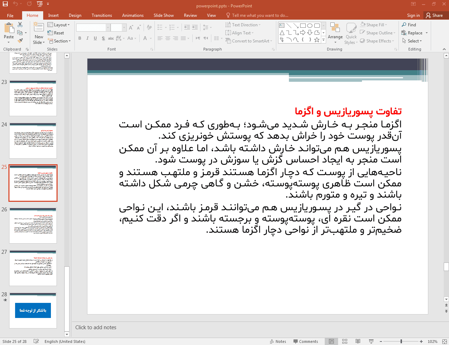Open the Section dropdown
Screen dimensions: 449x345
(x=59, y=41)
